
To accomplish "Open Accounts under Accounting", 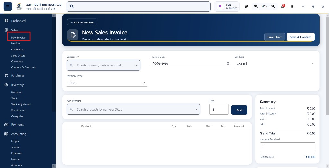I will pos(16,165).
